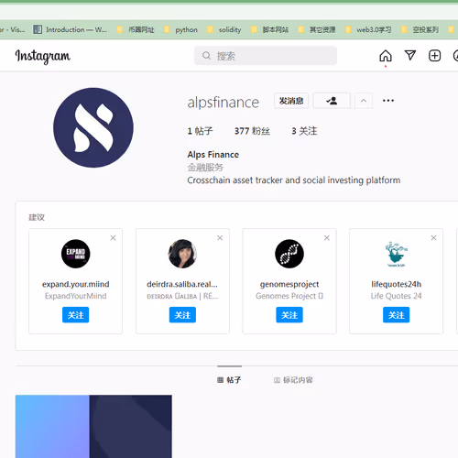
Task: Switch to the 帖子 posts tab
Action: (229, 380)
